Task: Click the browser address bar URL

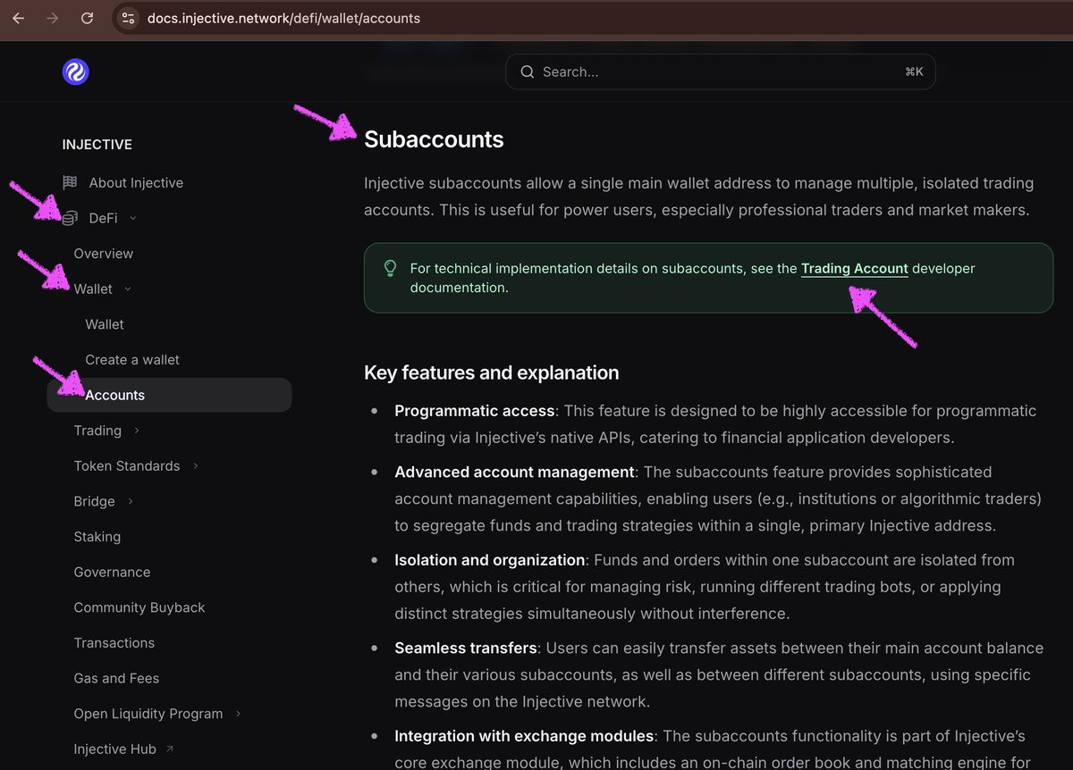Action: pyautogui.click(x=283, y=18)
